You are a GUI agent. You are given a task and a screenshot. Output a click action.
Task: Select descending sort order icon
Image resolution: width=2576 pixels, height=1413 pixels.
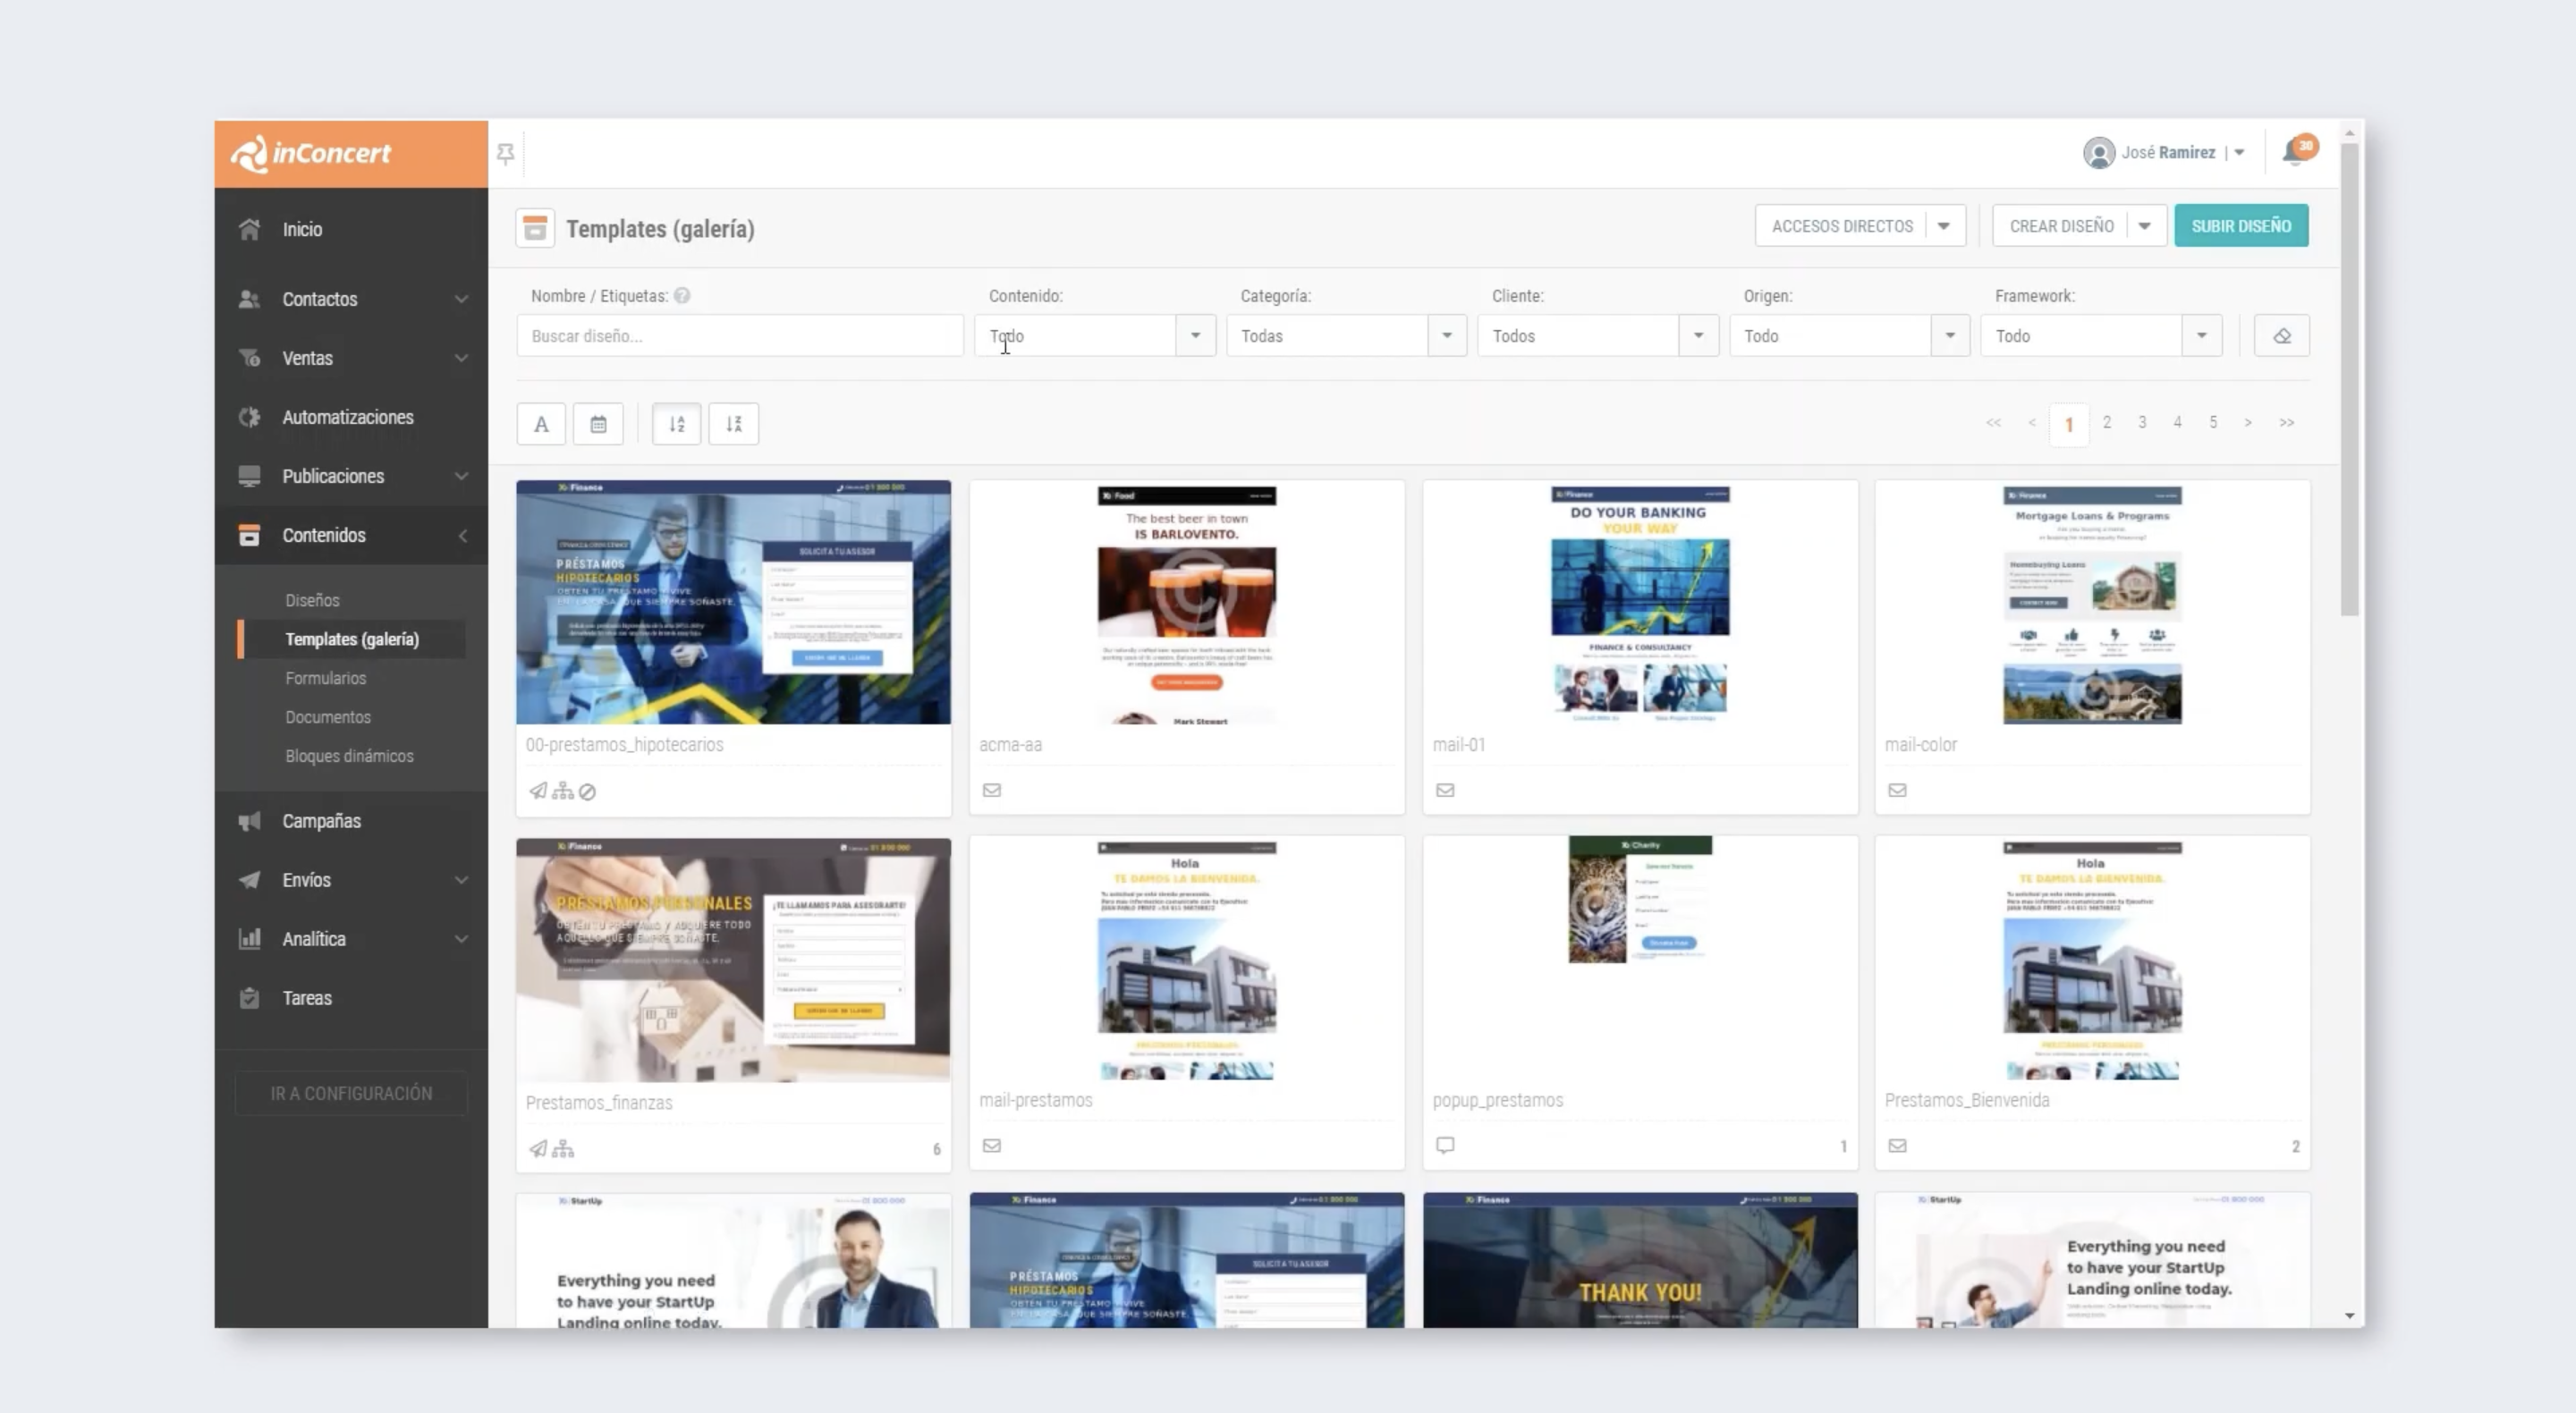tap(733, 424)
